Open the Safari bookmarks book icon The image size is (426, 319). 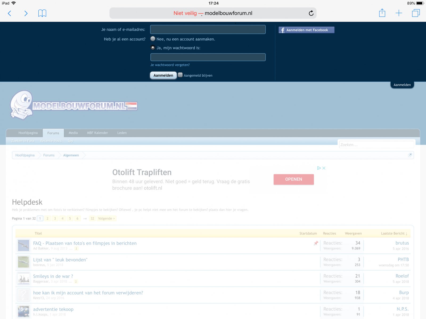pyautogui.click(x=42, y=13)
